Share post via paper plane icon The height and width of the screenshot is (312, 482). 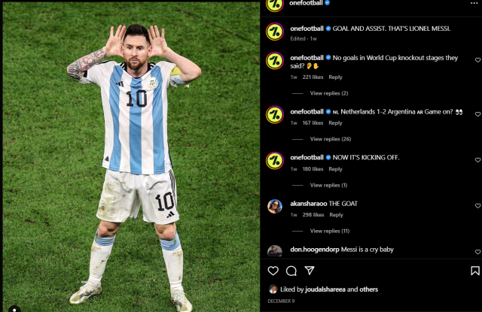(310, 271)
